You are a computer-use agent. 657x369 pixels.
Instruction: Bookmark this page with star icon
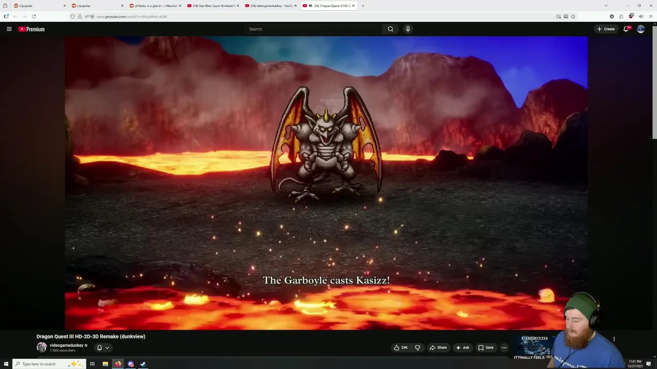(573, 16)
